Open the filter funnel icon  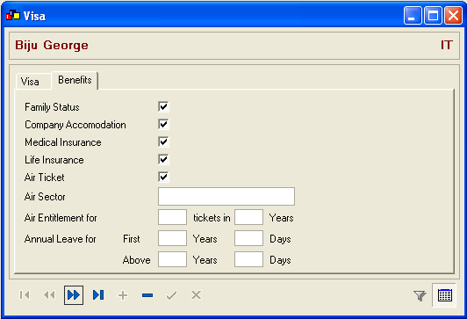point(420,295)
